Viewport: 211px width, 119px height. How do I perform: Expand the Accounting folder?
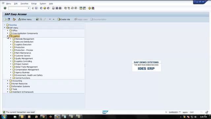[8, 81]
